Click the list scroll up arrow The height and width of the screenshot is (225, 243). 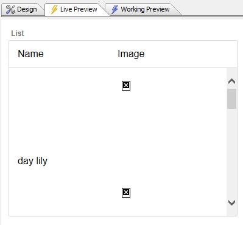click(231, 81)
